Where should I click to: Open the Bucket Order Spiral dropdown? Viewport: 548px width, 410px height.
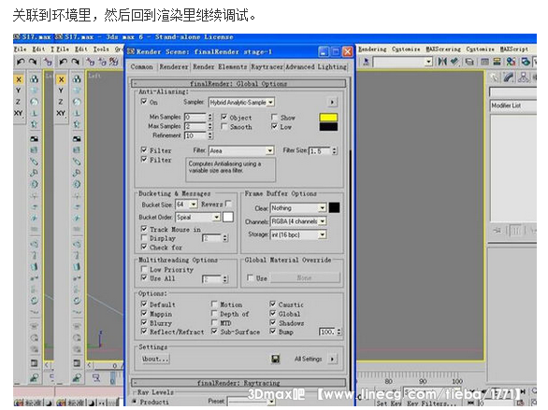(x=197, y=218)
